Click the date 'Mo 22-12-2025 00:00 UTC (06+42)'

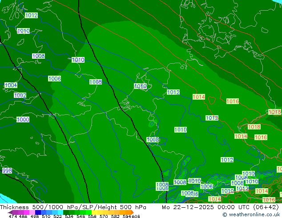point(221,207)
